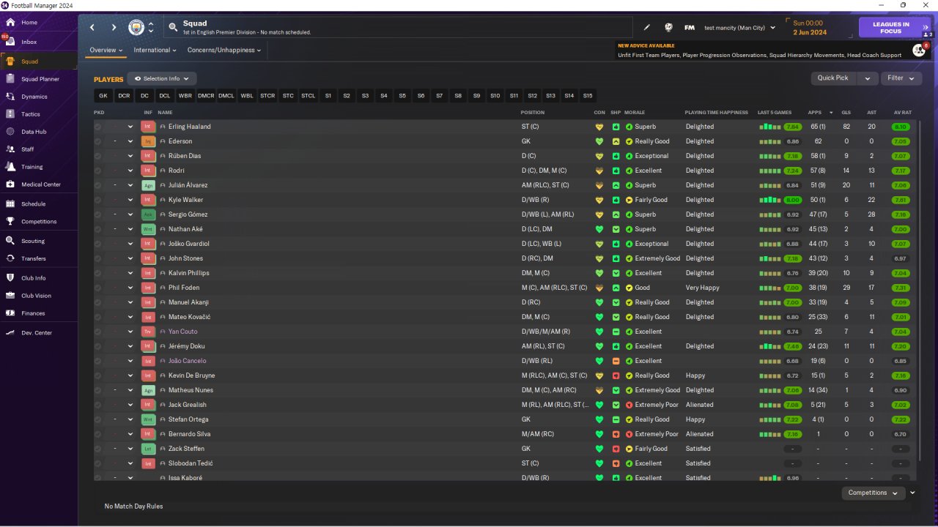Click the Quick Pick button
The height and width of the screenshot is (527, 938).
coord(833,78)
